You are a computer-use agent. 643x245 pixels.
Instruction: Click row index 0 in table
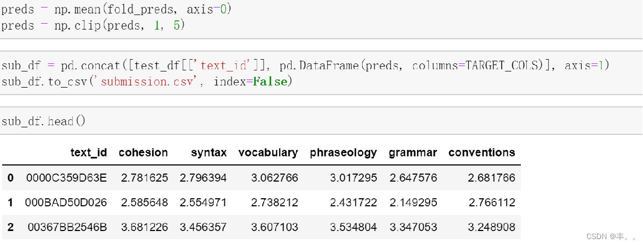pos(11,178)
